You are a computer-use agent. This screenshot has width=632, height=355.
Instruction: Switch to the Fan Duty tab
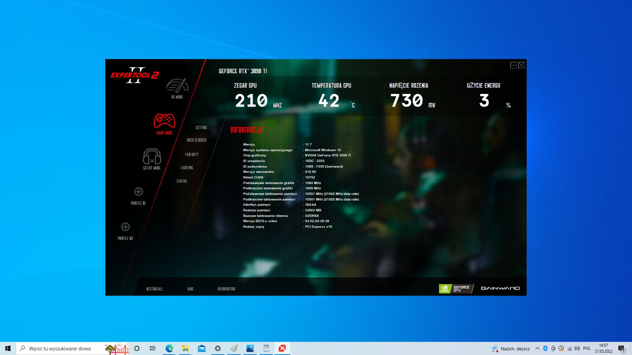point(192,154)
